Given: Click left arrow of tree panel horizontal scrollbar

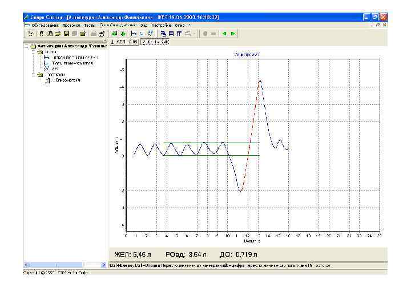Looking at the screenshot, I should pos(26,265).
